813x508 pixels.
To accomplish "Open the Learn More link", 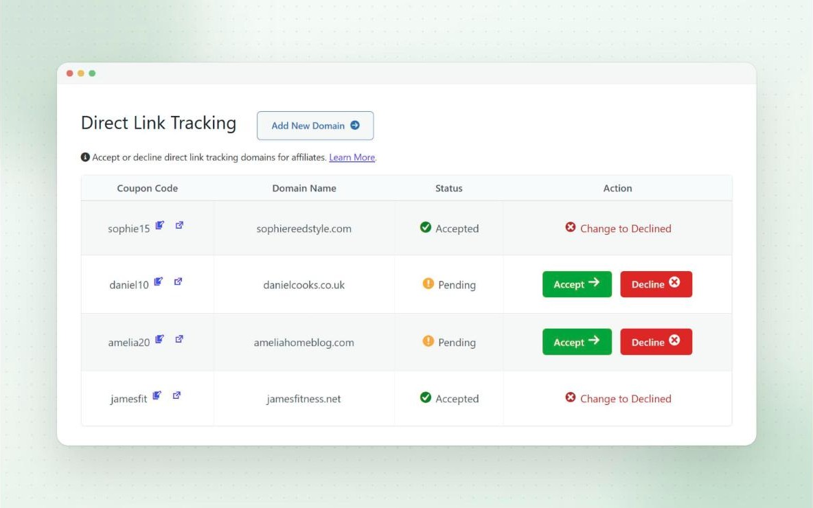I will [x=352, y=157].
